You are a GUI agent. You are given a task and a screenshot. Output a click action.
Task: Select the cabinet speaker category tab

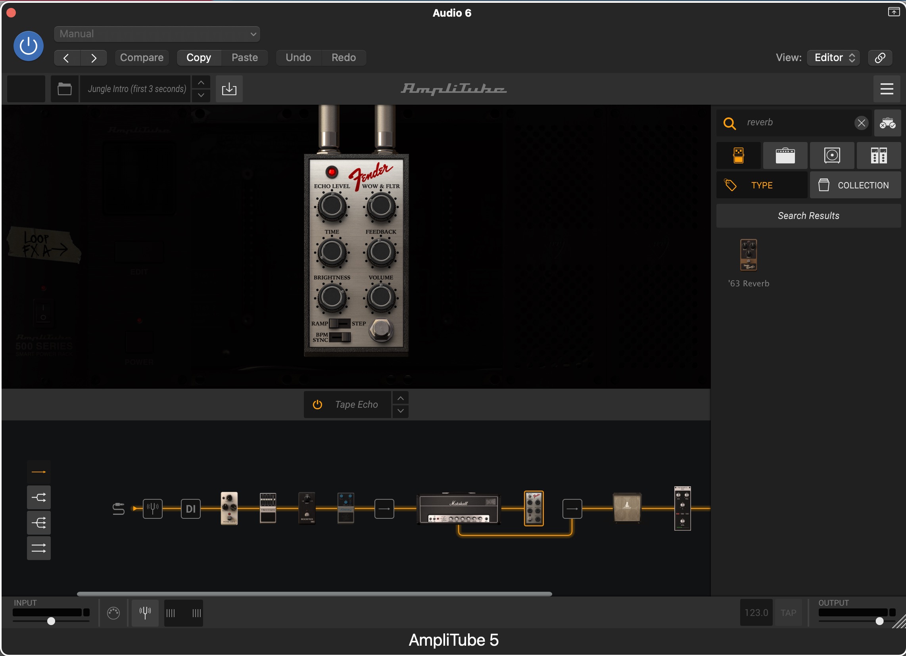(x=832, y=155)
